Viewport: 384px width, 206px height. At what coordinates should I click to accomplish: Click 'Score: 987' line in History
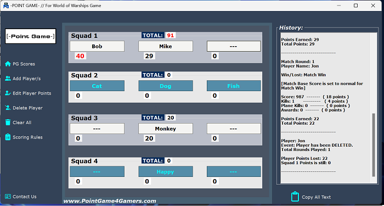click(315, 97)
